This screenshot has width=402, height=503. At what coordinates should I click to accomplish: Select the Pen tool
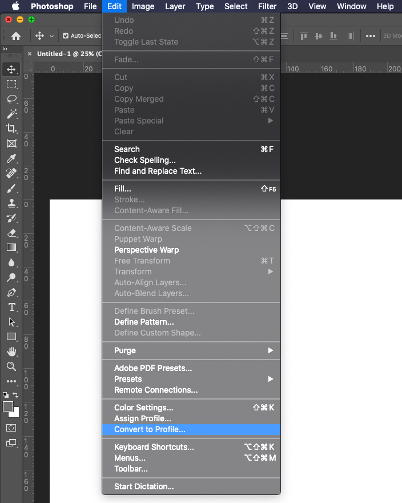(11, 293)
